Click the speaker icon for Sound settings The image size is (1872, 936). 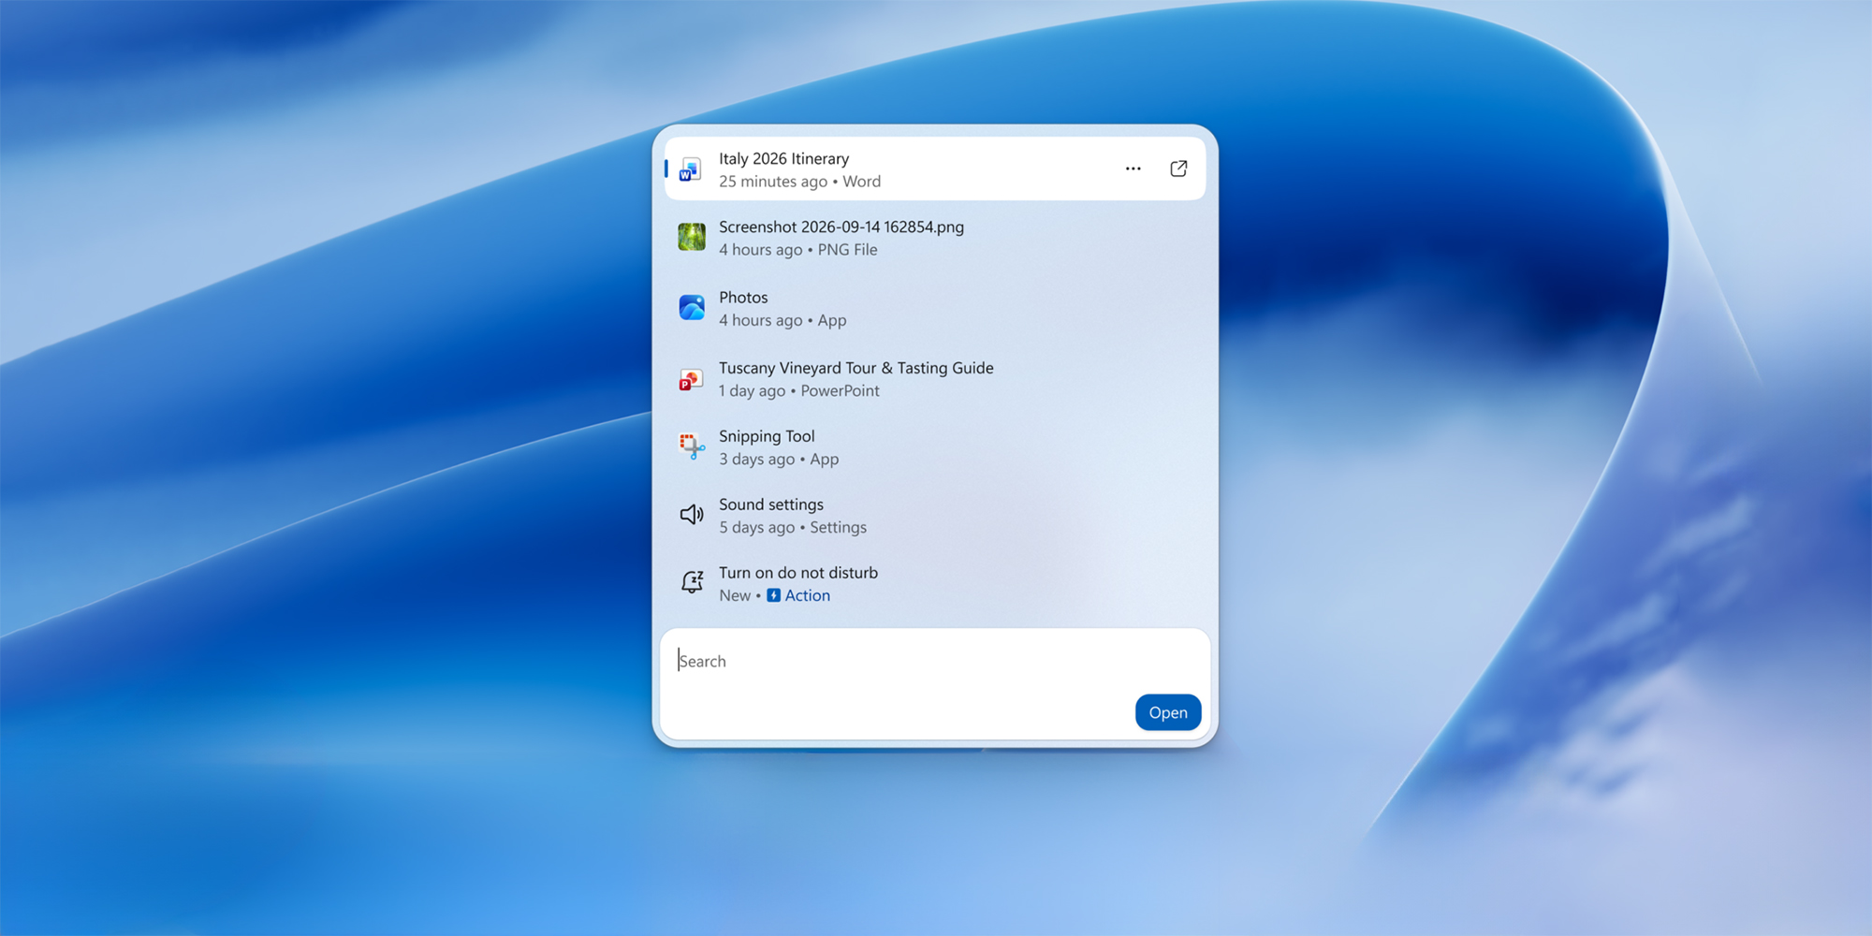(x=692, y=515)
